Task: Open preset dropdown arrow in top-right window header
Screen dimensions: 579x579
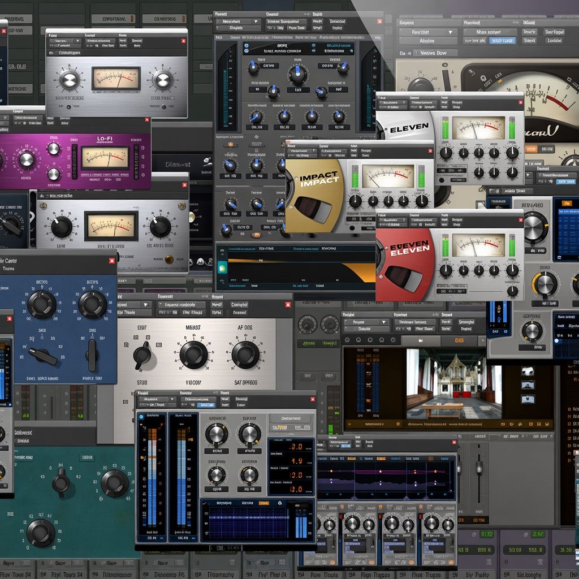Action: [x=450, y=32]
